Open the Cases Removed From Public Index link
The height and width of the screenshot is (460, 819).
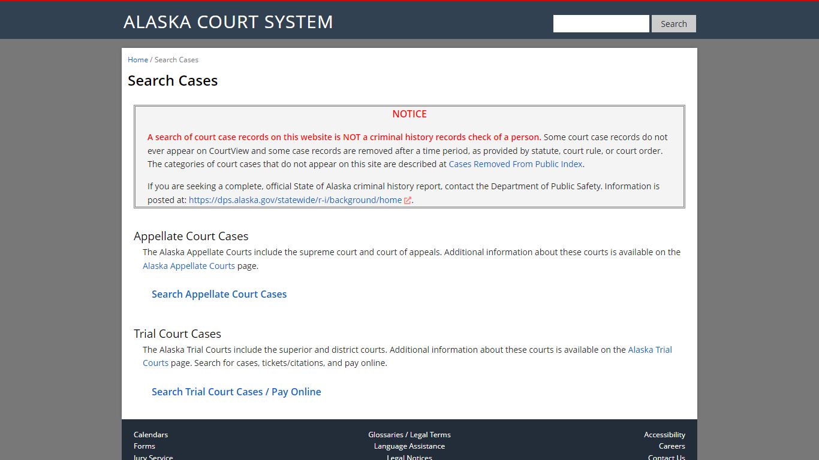click(516, 164)
